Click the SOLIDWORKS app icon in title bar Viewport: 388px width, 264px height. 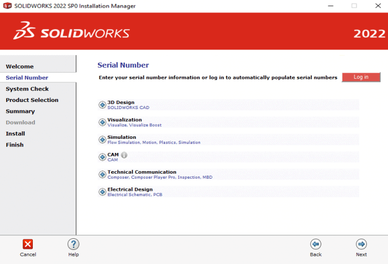pos(8,6)
